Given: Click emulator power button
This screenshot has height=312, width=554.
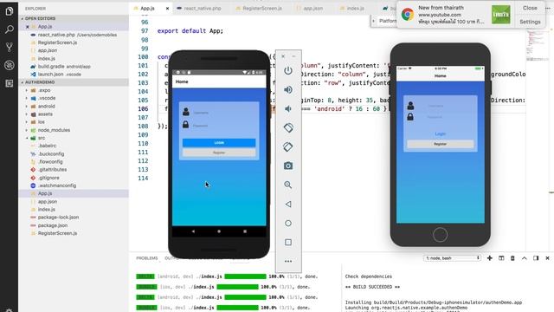Looking at the screenshot, I should (288, 71).
